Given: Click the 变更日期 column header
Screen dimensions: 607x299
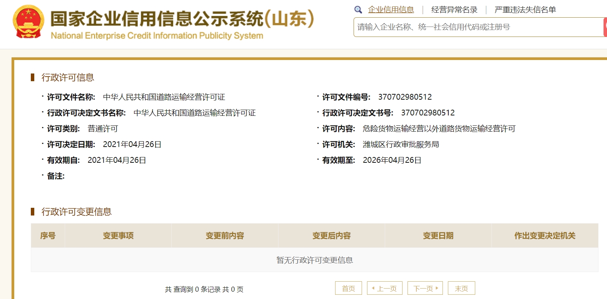Looking at the screenshot, I should [438, 236].
